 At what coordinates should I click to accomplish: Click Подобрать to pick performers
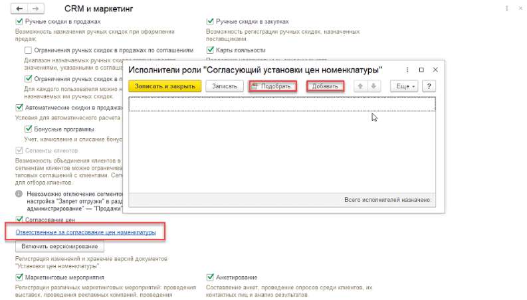click(273, 86)
